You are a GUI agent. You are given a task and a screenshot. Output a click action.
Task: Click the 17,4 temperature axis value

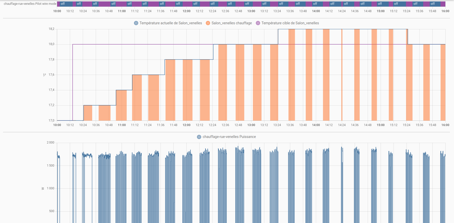[x=52, y=90]
